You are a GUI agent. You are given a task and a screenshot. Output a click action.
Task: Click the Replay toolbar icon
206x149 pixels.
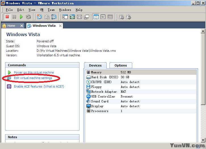[129, 17]
